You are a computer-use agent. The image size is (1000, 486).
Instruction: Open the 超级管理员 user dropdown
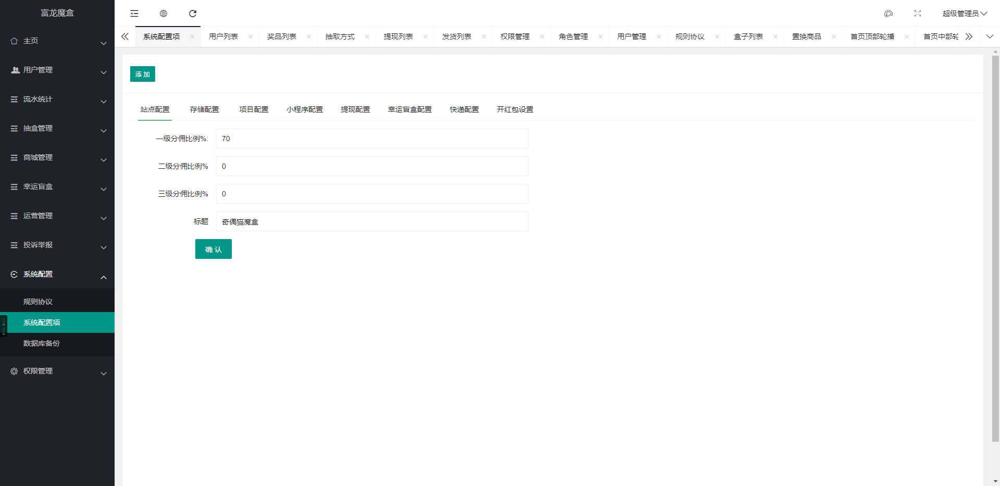point(965,14)
